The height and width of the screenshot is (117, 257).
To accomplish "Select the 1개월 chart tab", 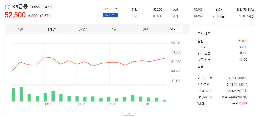I will point(52,29).
